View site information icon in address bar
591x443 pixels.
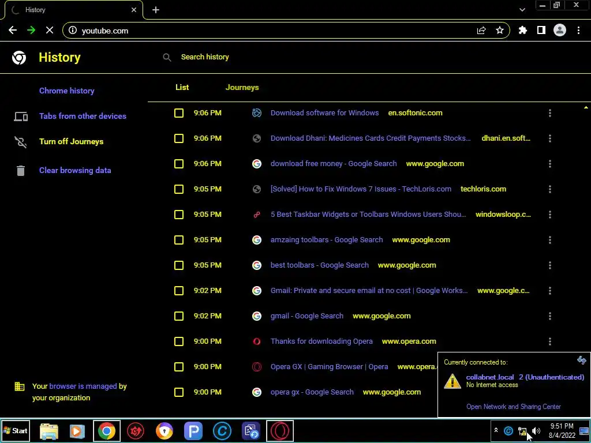73,31
